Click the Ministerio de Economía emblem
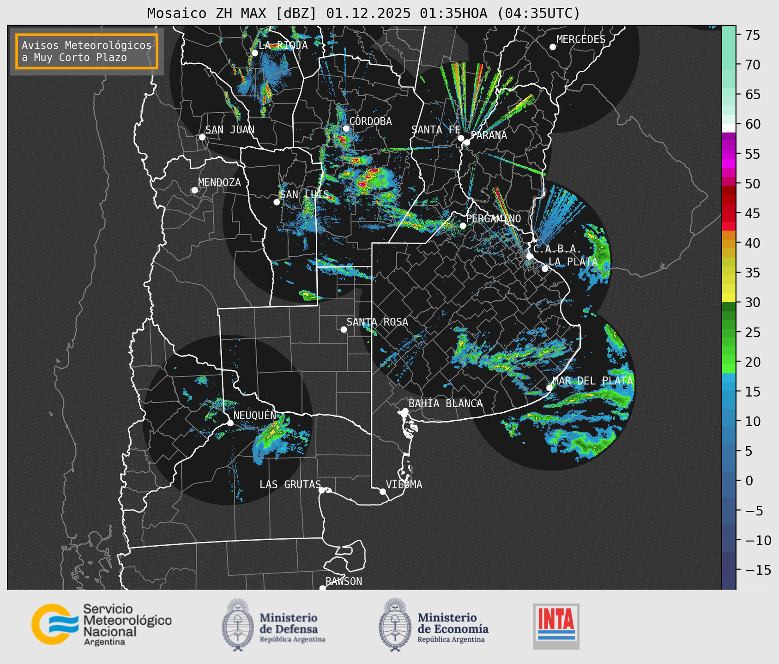This screenshot has height=664, width=779. (395, 625)
